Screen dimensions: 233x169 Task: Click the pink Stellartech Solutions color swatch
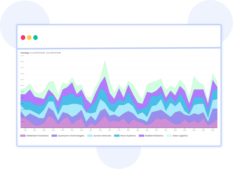pos(23,136)
